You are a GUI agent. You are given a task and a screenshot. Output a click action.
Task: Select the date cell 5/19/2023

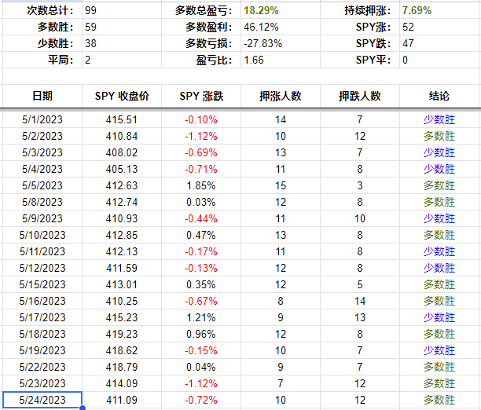coord(42,350)
